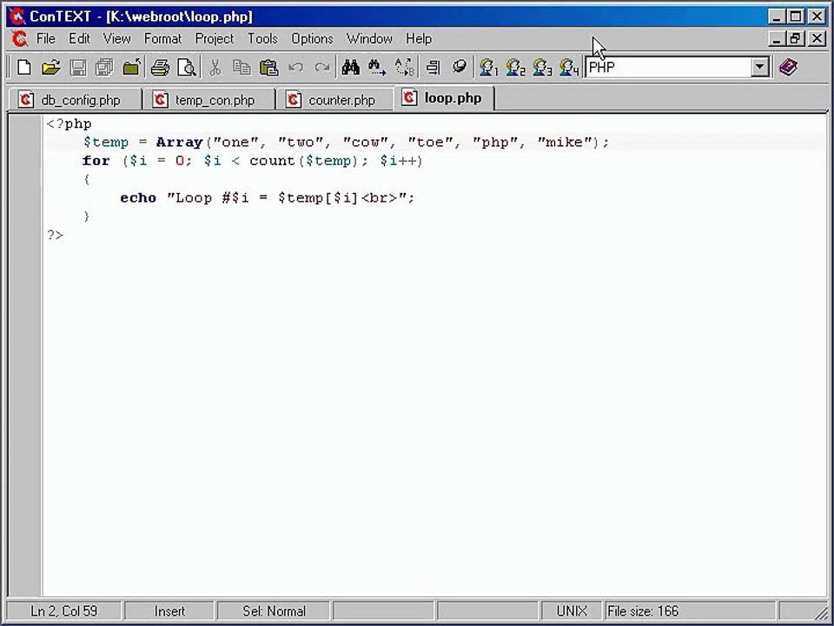Run user command 1 icon
This screenshot has height=626, width=834.
(x=488, y=68)
